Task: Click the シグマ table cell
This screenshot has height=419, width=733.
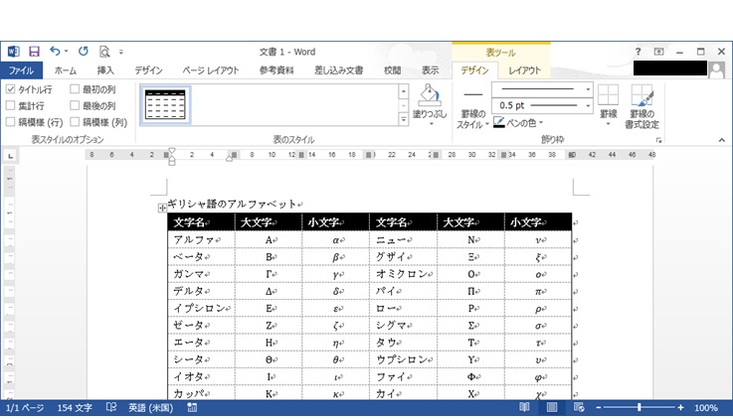Action: (404, 326)
